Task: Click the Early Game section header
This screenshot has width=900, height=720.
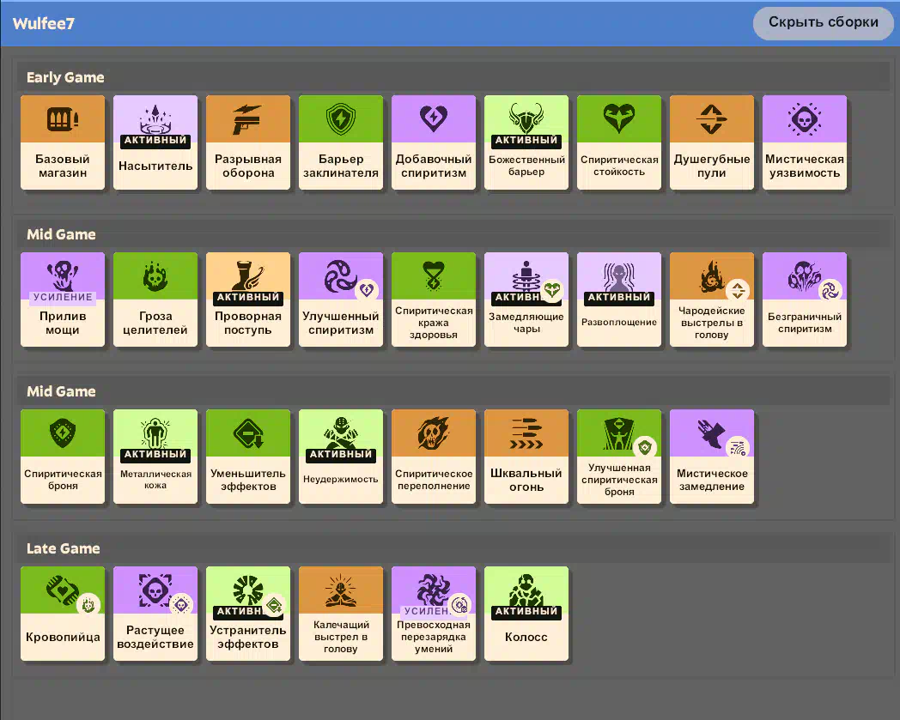Action: [x=65, y=77]
